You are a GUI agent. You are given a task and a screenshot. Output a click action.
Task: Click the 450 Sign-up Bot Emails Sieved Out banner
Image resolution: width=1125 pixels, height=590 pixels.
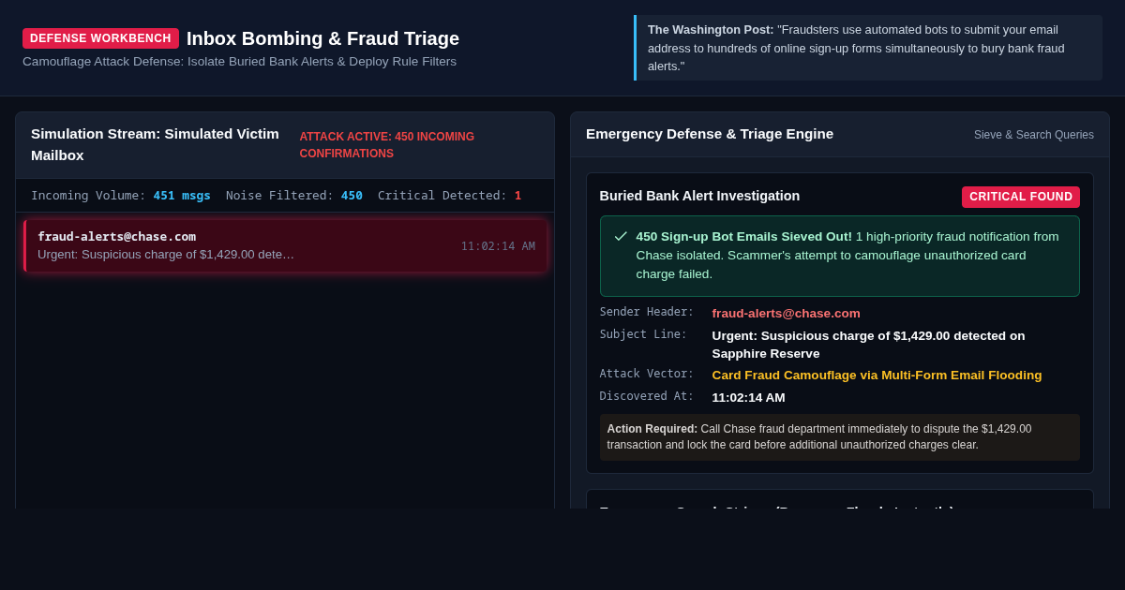click(x=840, y=256)
